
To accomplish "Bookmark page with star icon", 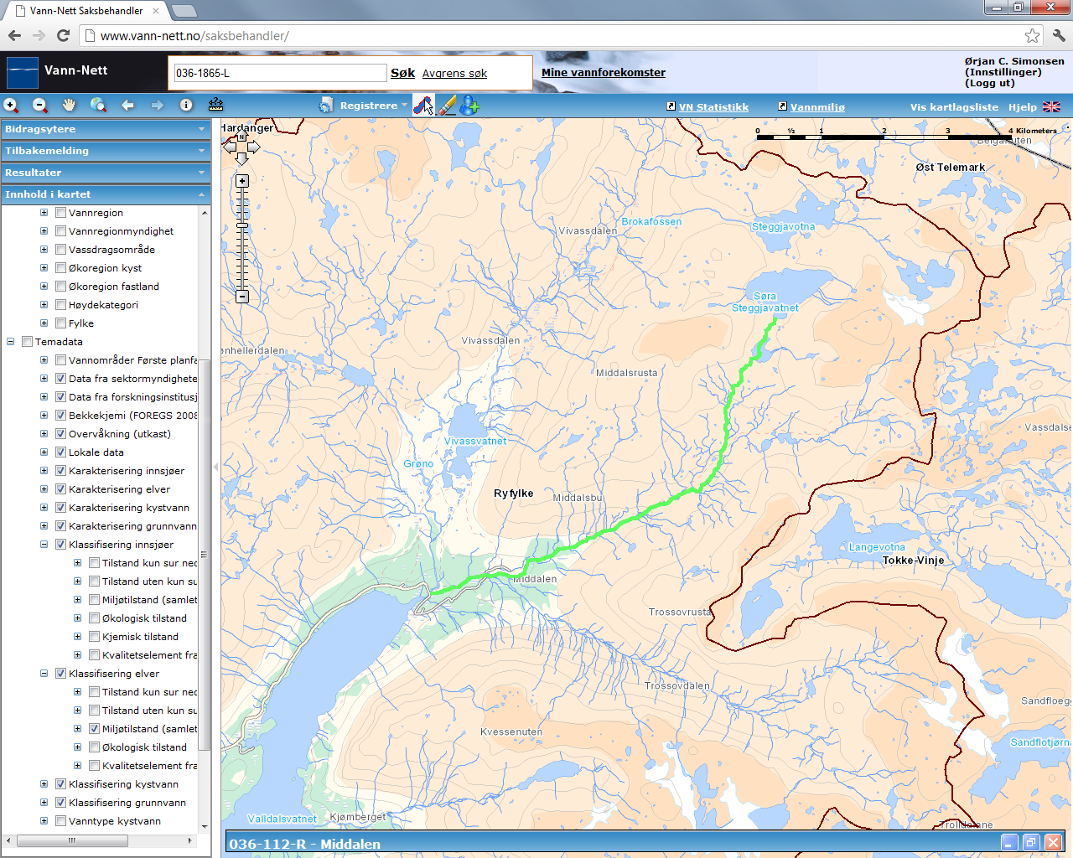I will coord(1032,35).
